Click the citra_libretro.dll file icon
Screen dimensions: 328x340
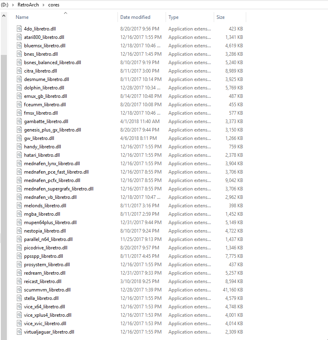point(19,71)
